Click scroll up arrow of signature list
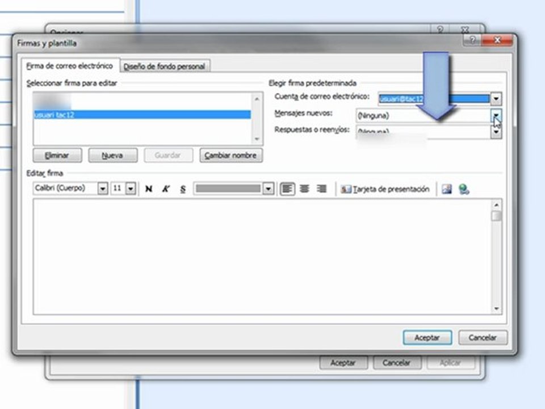 click(x=257, y=99)
